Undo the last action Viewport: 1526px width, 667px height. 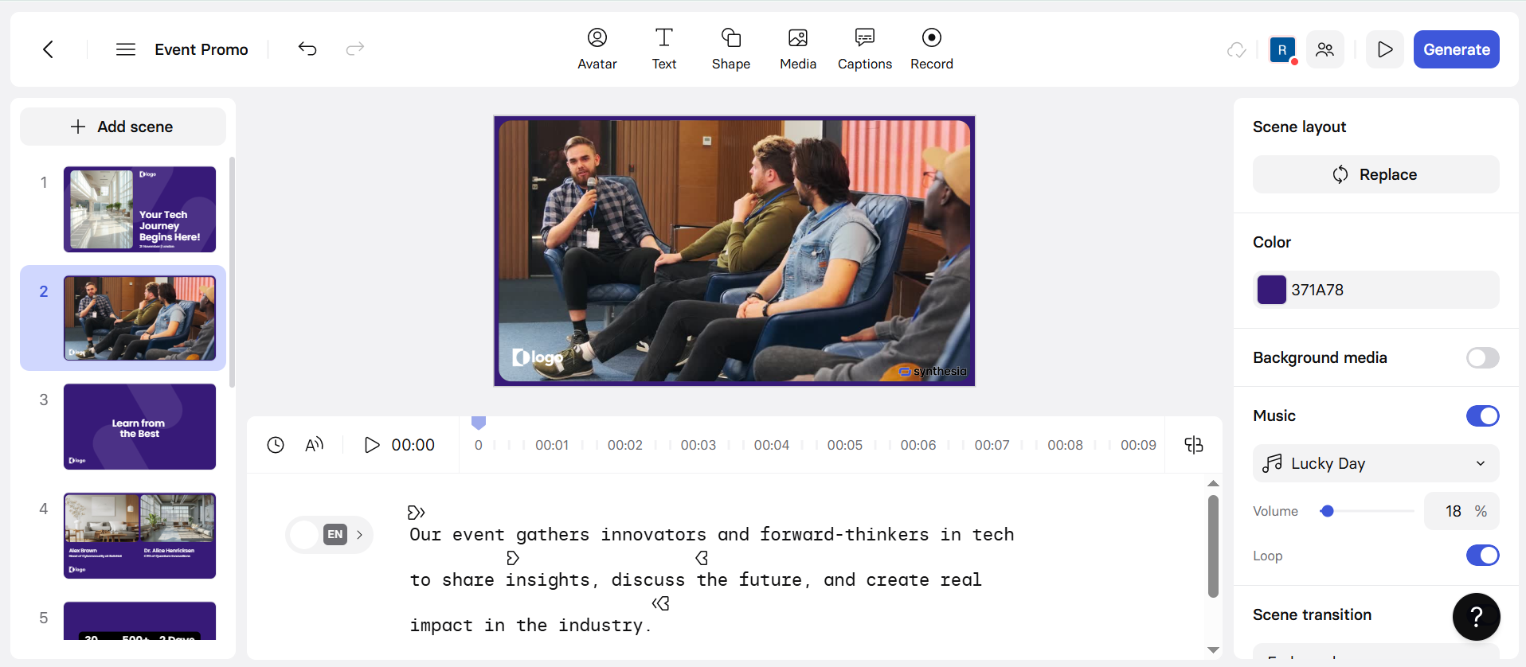pyautogui.click(x=307, y=49)
